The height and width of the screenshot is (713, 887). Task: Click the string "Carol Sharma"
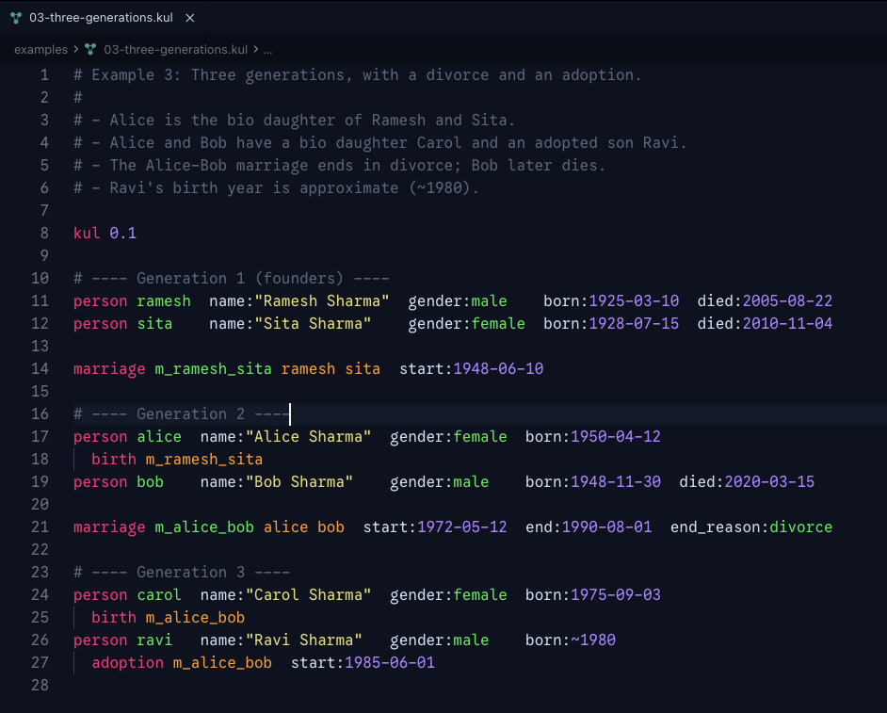click(x=308, y=595)
